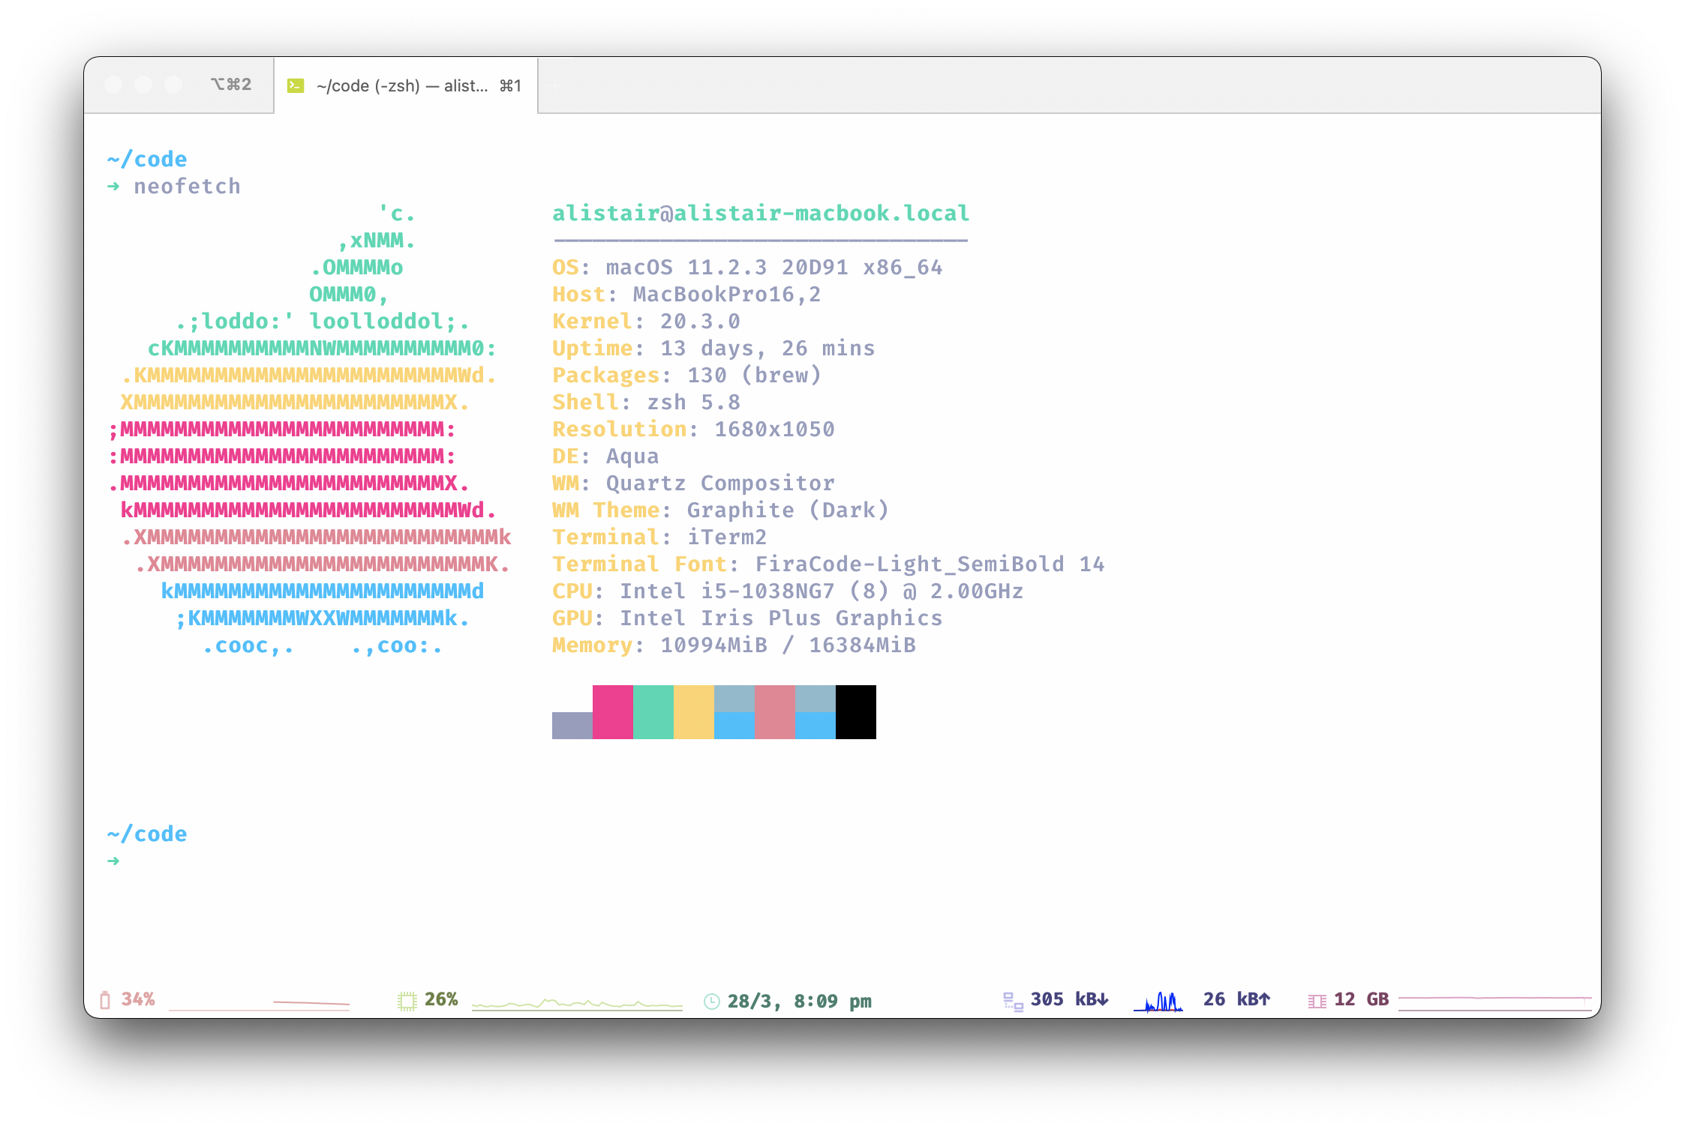The height and width of the screenshot is (1129, 1685).
Task: Click the battery icon in the status bar
Action: pos(105,1000)
